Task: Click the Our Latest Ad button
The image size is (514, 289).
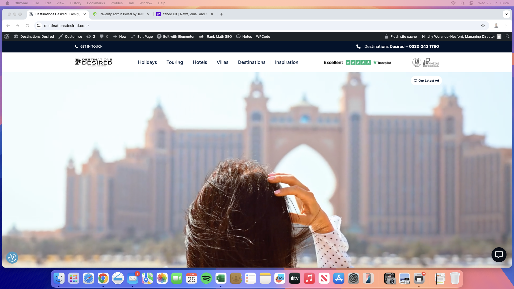Action: (x=426, y=81)
